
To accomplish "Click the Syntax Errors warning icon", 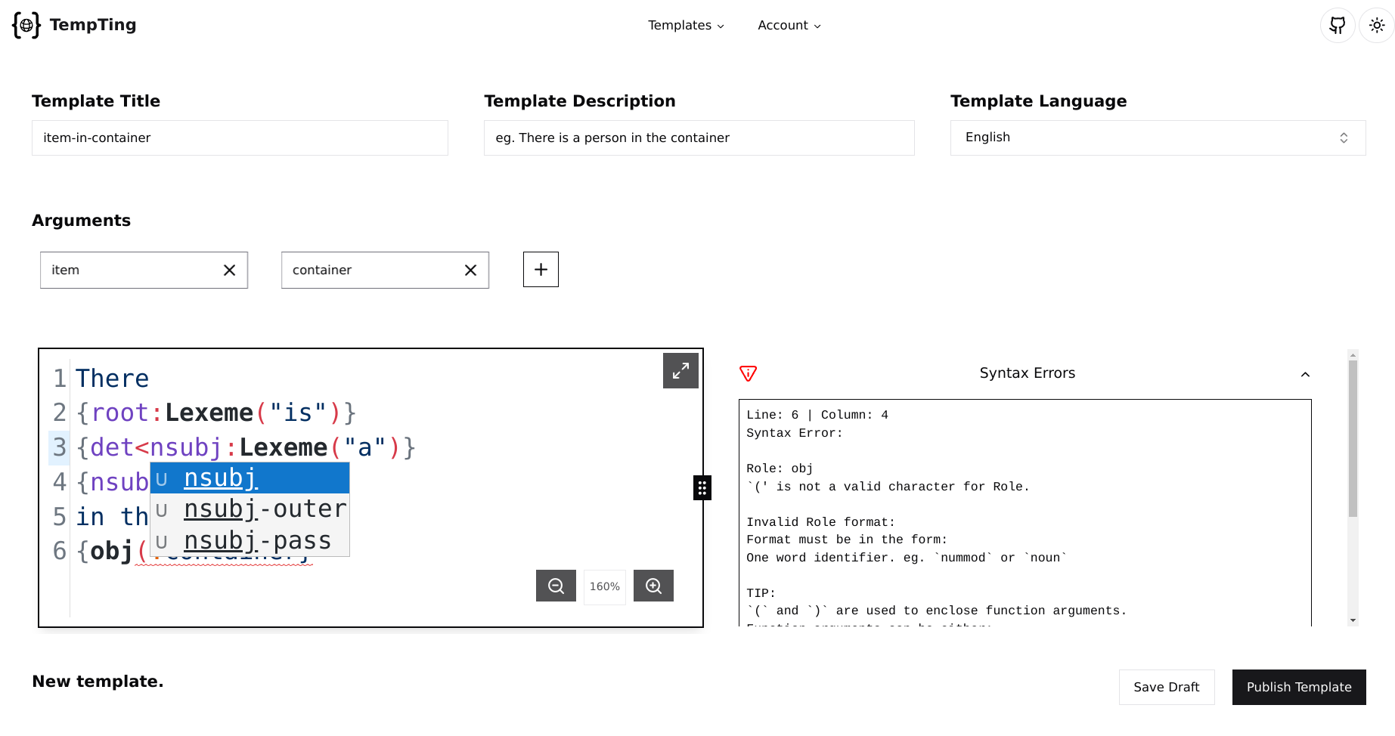I will coord(748,373).
